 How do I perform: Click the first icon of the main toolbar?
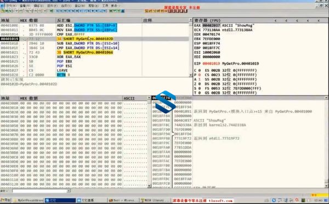coord(3,11)
